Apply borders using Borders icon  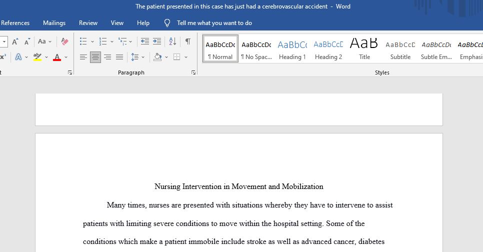tap(177, 57)
